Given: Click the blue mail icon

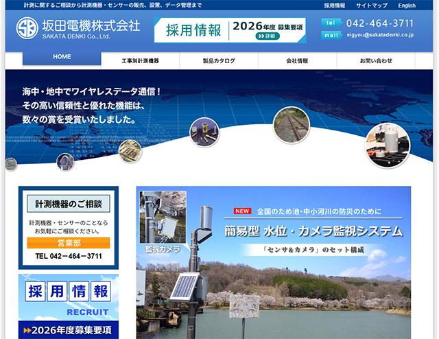Looking at the screenshot, I should (x=331, y=34).
